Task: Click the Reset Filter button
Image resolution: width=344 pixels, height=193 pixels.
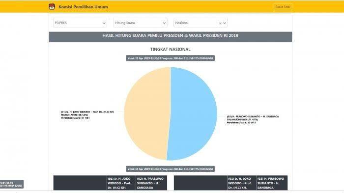Action: [x=283, y=7]
